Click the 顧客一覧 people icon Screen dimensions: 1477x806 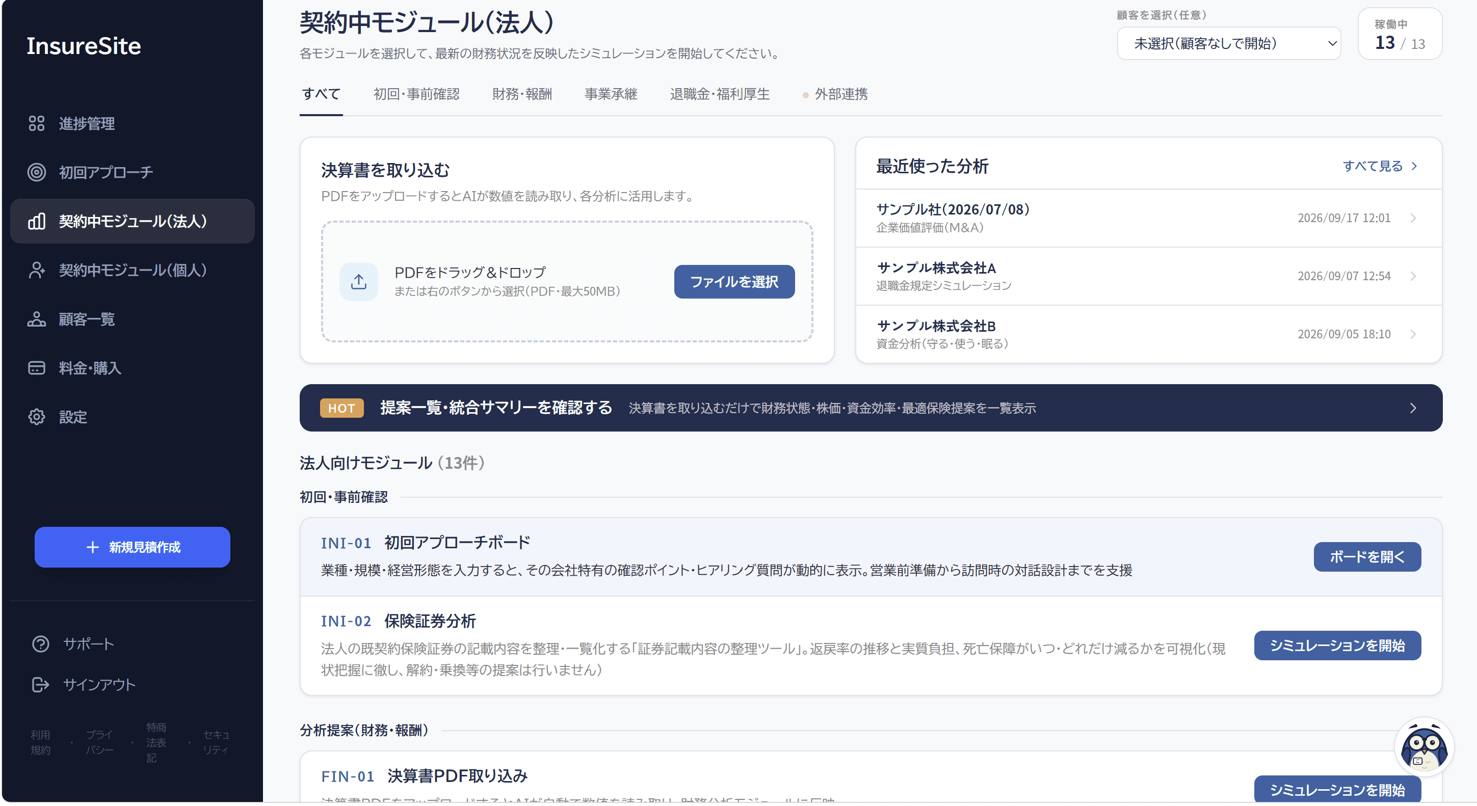[x=37, y=319]
